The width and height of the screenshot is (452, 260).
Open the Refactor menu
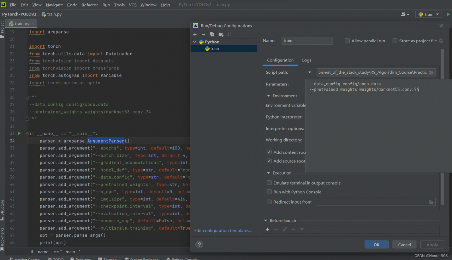point(90,5)
